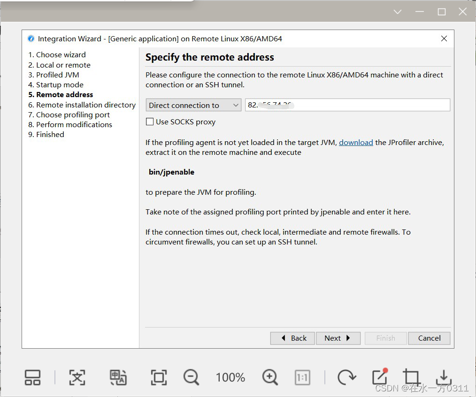Open the Direct connection to dropdown
The width and height of the screenshot is (476, 397).
[x=193, y=105]
